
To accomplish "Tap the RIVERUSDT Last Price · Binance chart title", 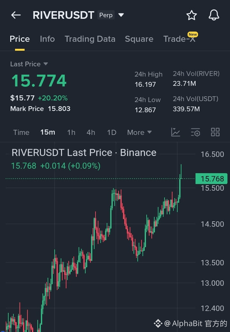I will click(x=84, y=153).
